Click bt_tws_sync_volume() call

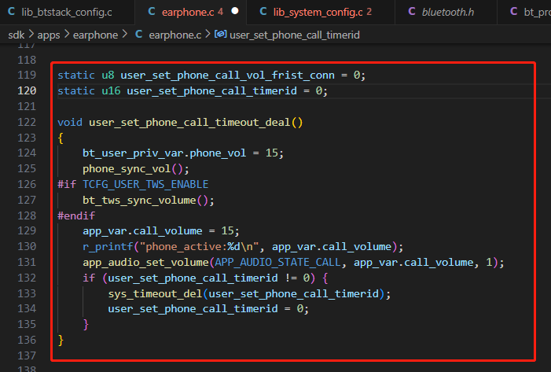149,200
